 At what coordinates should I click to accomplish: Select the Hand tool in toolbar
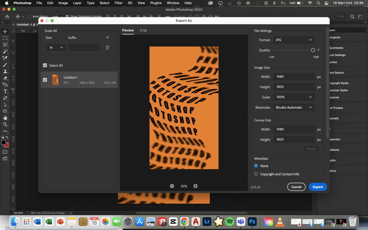tap(5, 118)
